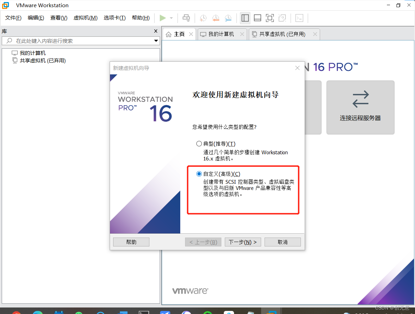
Task: Select the 典型(推荐) radio option
Action: (x=199, y=144)
